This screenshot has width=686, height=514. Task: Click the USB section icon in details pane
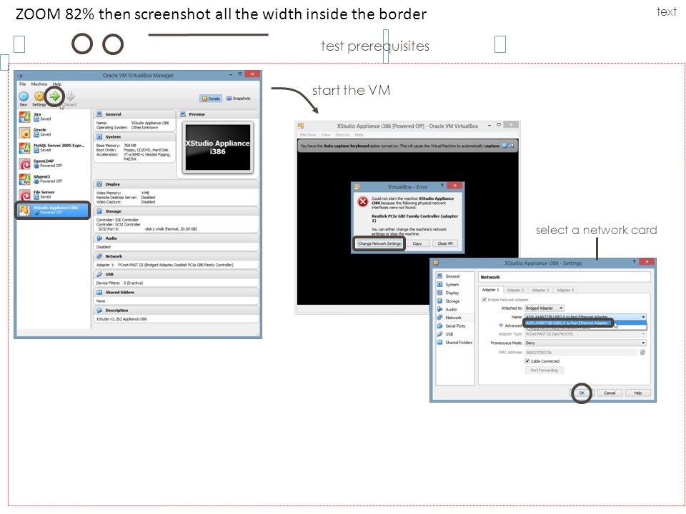[x=99, y=274]
